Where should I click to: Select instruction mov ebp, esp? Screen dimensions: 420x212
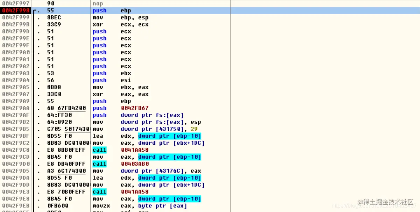coord(121,17)
